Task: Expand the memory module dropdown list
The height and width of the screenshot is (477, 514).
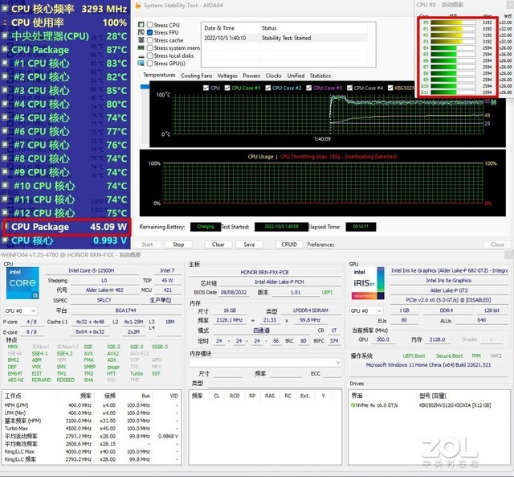Action: point(266,362)
